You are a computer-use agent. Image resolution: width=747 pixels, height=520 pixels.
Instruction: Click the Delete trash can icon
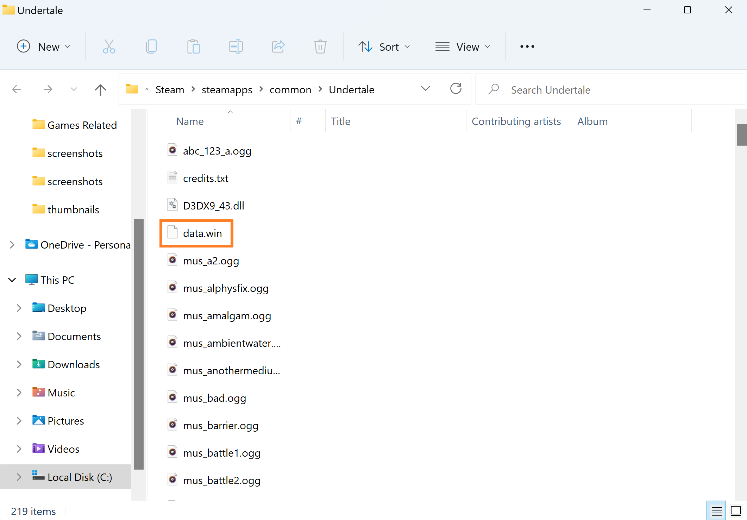pos(320,46)
